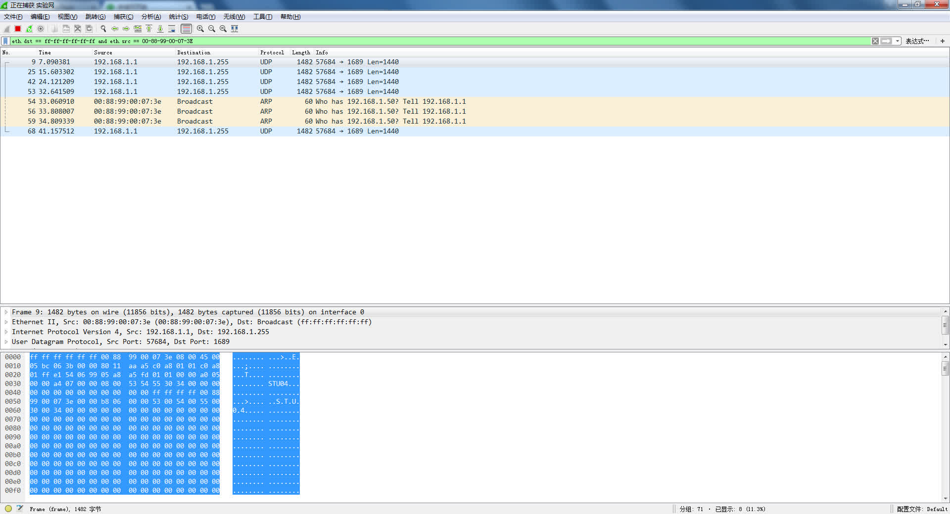This screenshot has width=950, height=514.
Task: Open the display filter history dropdown
Action: click(898, 41)
